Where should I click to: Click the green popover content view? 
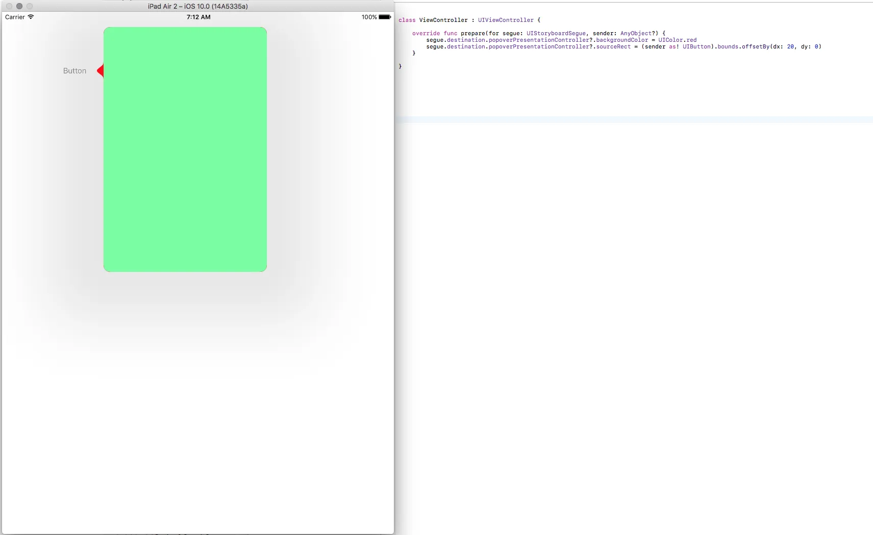pos(185,149)
